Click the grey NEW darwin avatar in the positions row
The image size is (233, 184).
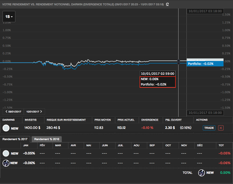click(6, 128)
